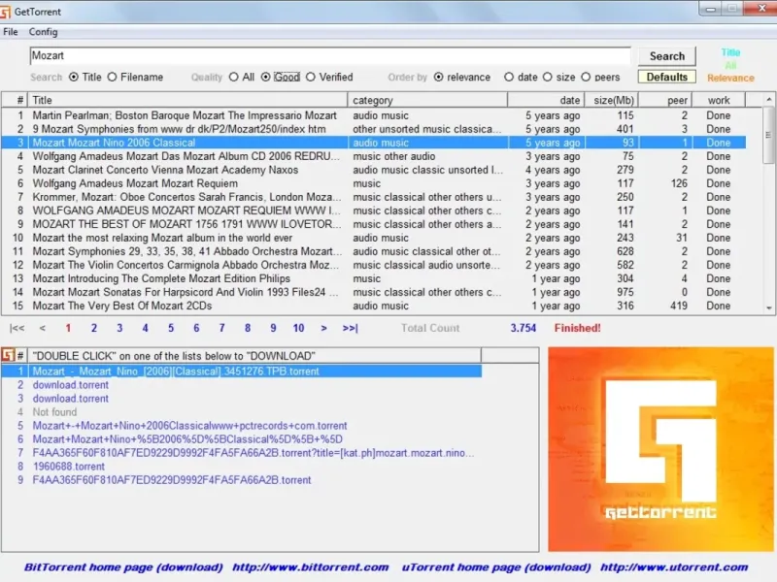
Task: Order results by peers
Action: click(x=586, y=78)
